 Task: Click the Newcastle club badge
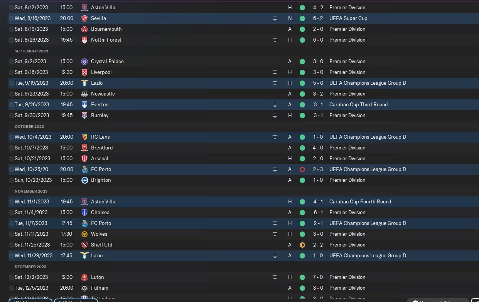coord(84,94)
